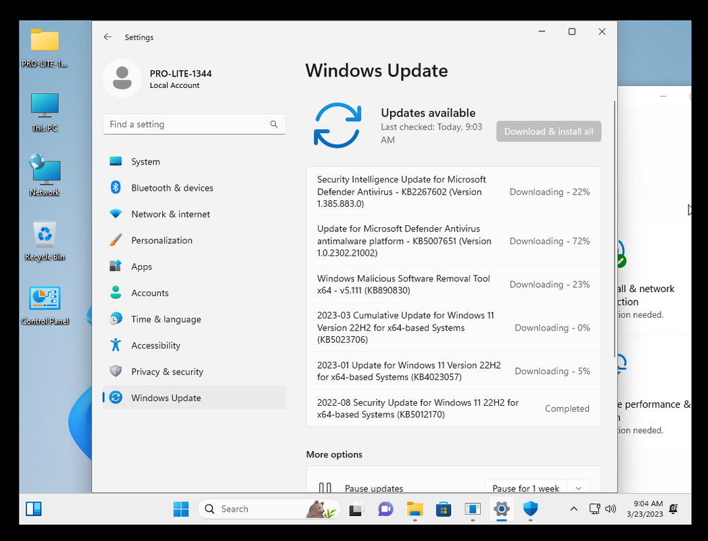Viewport: 708px width, 541px height.
Task: Select Accounts in sidebar
Action: [x=194, y=292]
